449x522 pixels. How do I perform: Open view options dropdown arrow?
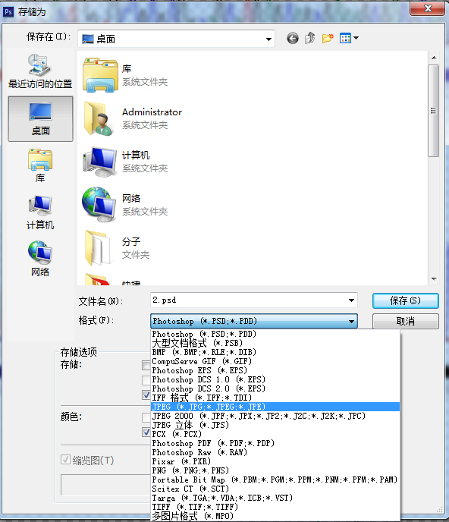(x=356, y=38)
